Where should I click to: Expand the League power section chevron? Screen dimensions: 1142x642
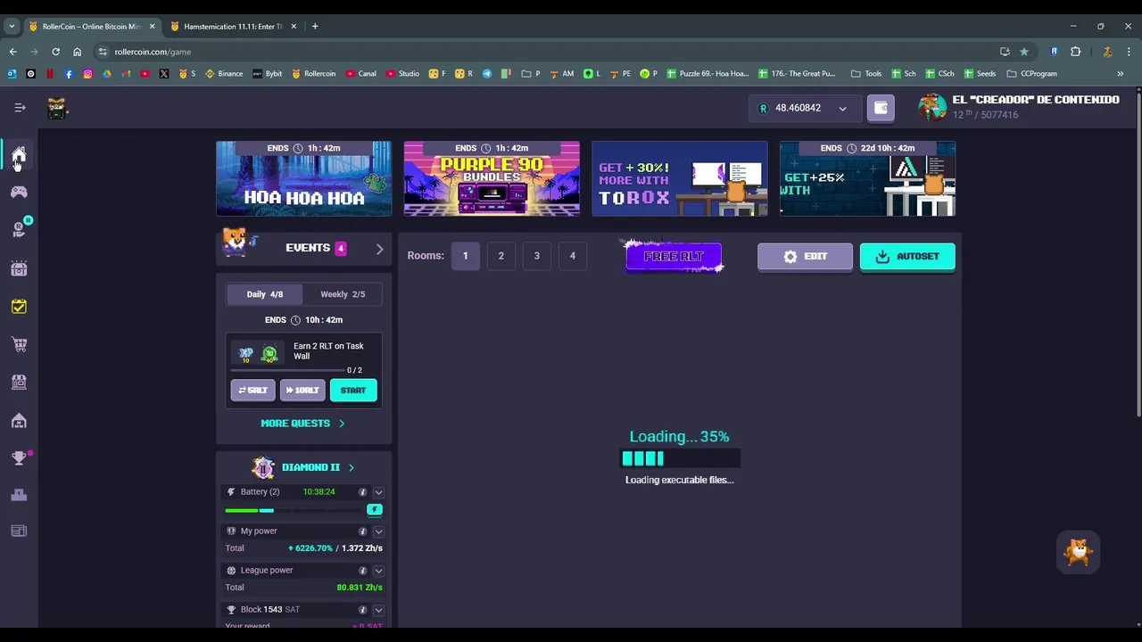tap(378, 571)
